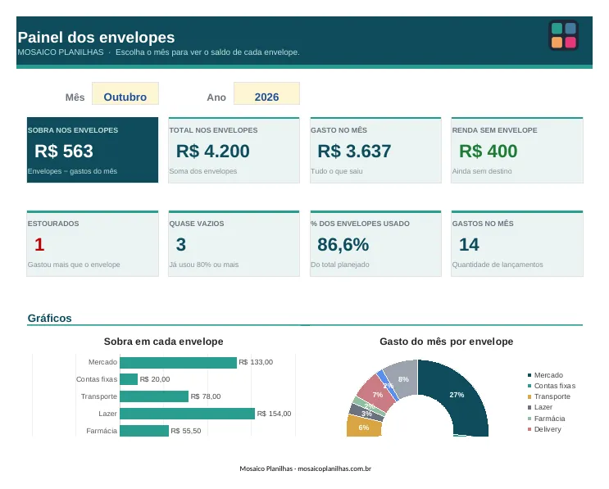Screen dimensions: 609x489
Task: Click the Quase vazios count of 3
Action: point(181,244)
